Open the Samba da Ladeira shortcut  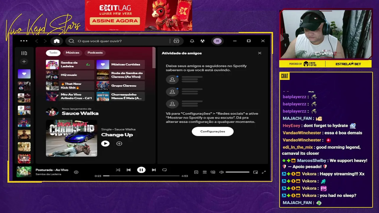coord(70,64)
